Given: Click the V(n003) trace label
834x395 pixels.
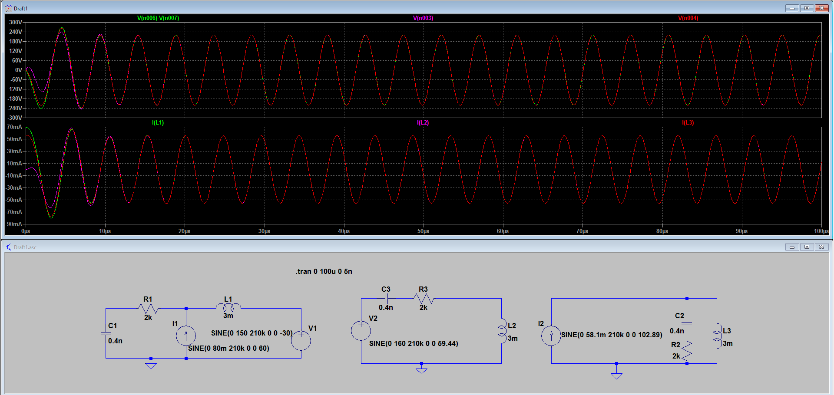Looking at the screenshot, I should [x=423, y=18].
